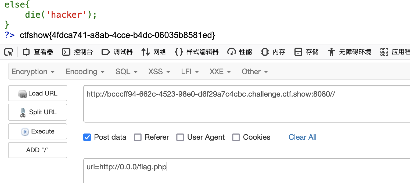Click the Execute button
Image resolution: width=410 pixels, height=183 pixels.
point(38,131)
